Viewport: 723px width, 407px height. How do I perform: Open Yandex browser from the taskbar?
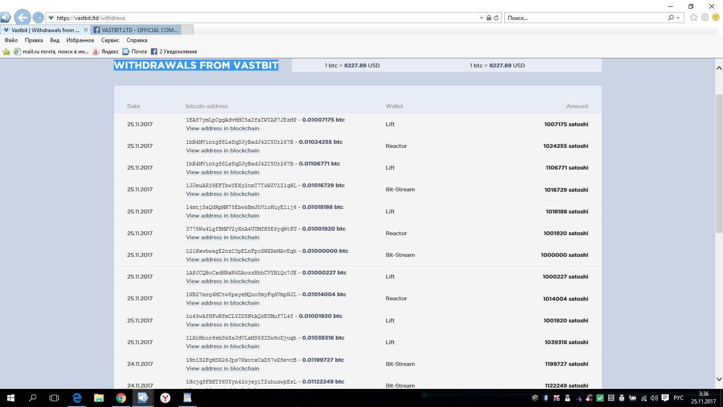(x=165, y=398)
